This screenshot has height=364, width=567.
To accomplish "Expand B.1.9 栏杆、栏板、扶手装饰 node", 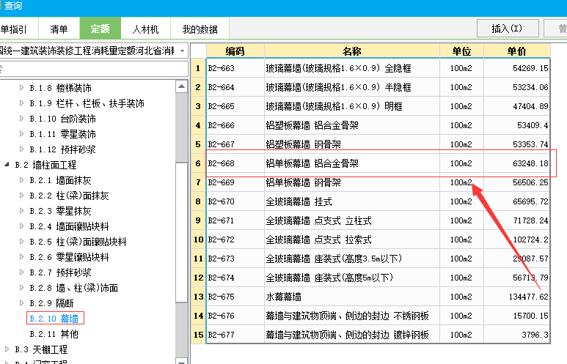I will pyautogui.click(x=21, y=103).
